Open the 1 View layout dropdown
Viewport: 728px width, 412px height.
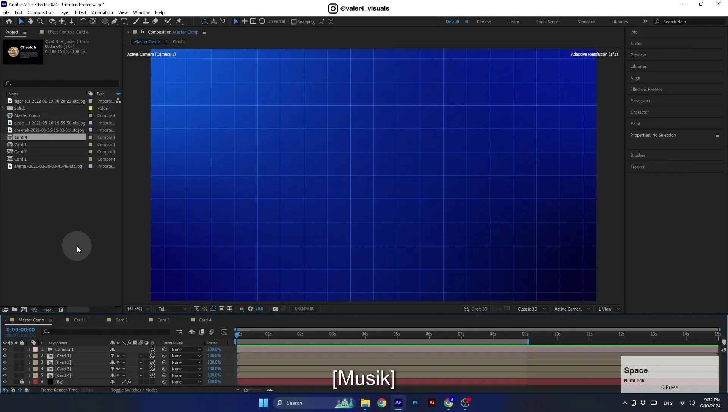pos(609,309)
